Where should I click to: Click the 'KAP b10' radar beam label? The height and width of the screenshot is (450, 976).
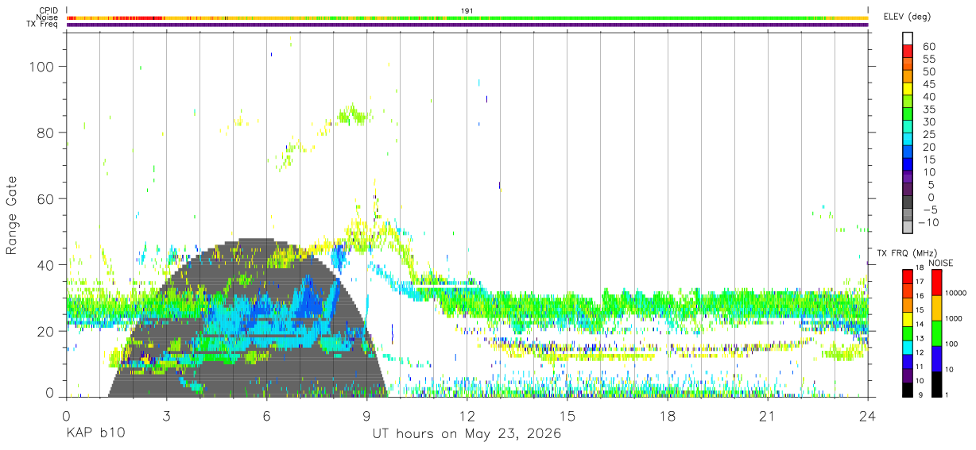[95, 434]
